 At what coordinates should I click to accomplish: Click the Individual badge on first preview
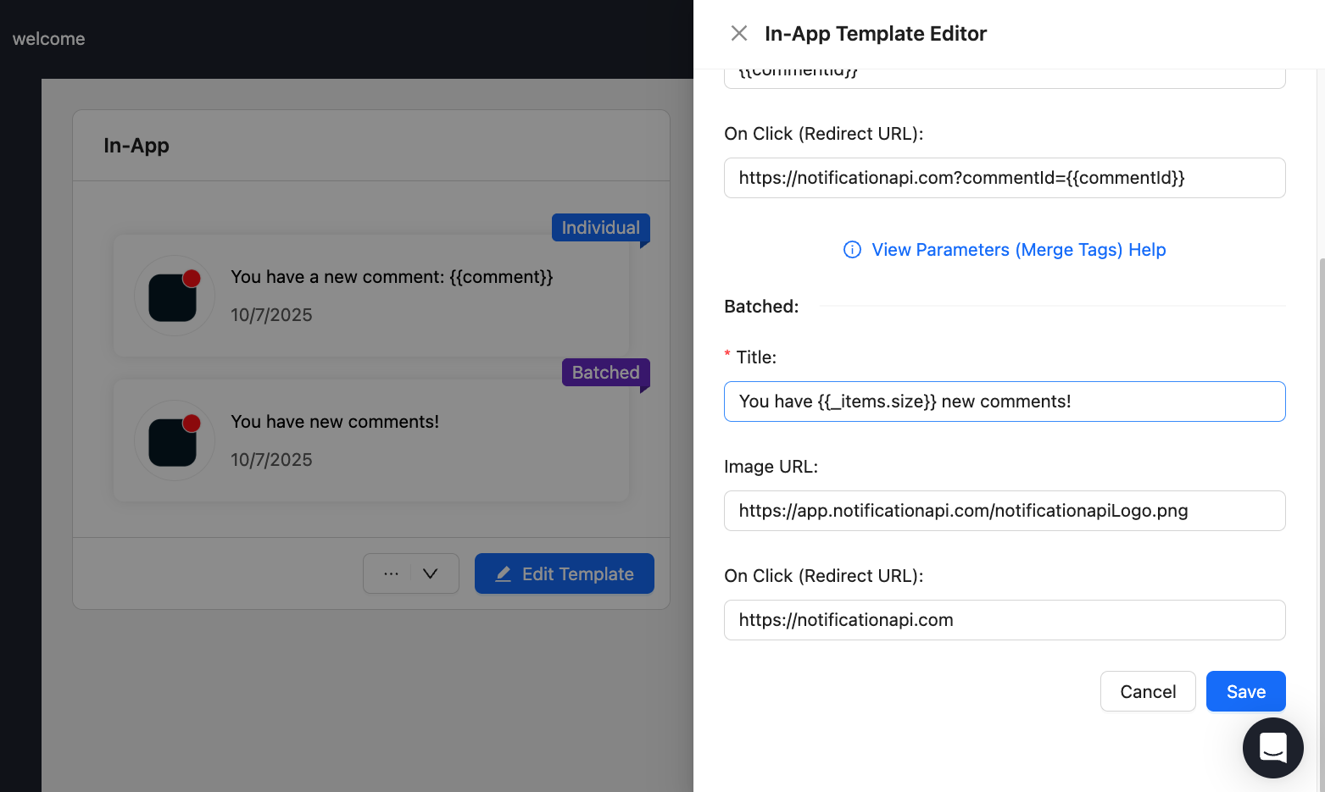pos(600,227)
